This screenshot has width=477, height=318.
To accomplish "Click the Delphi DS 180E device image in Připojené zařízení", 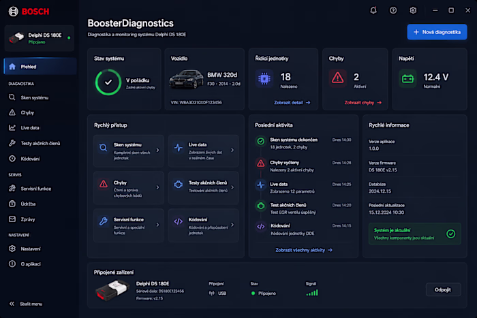I will [x=112, y=290].
